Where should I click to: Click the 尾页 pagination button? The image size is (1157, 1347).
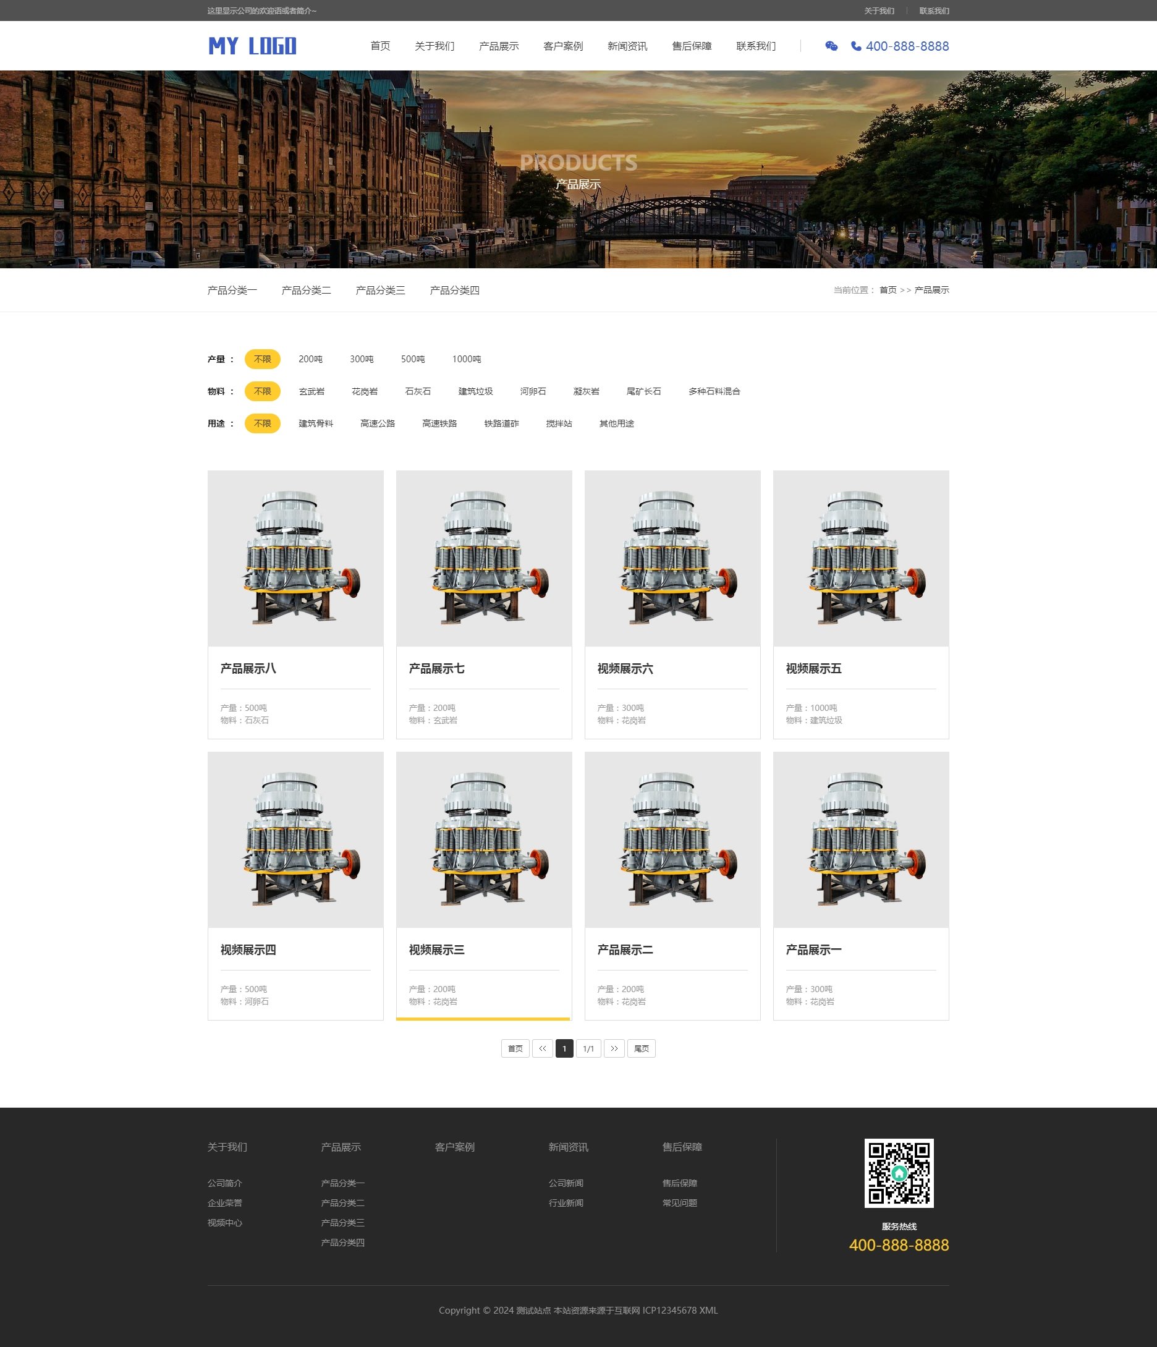point(641,1048)
